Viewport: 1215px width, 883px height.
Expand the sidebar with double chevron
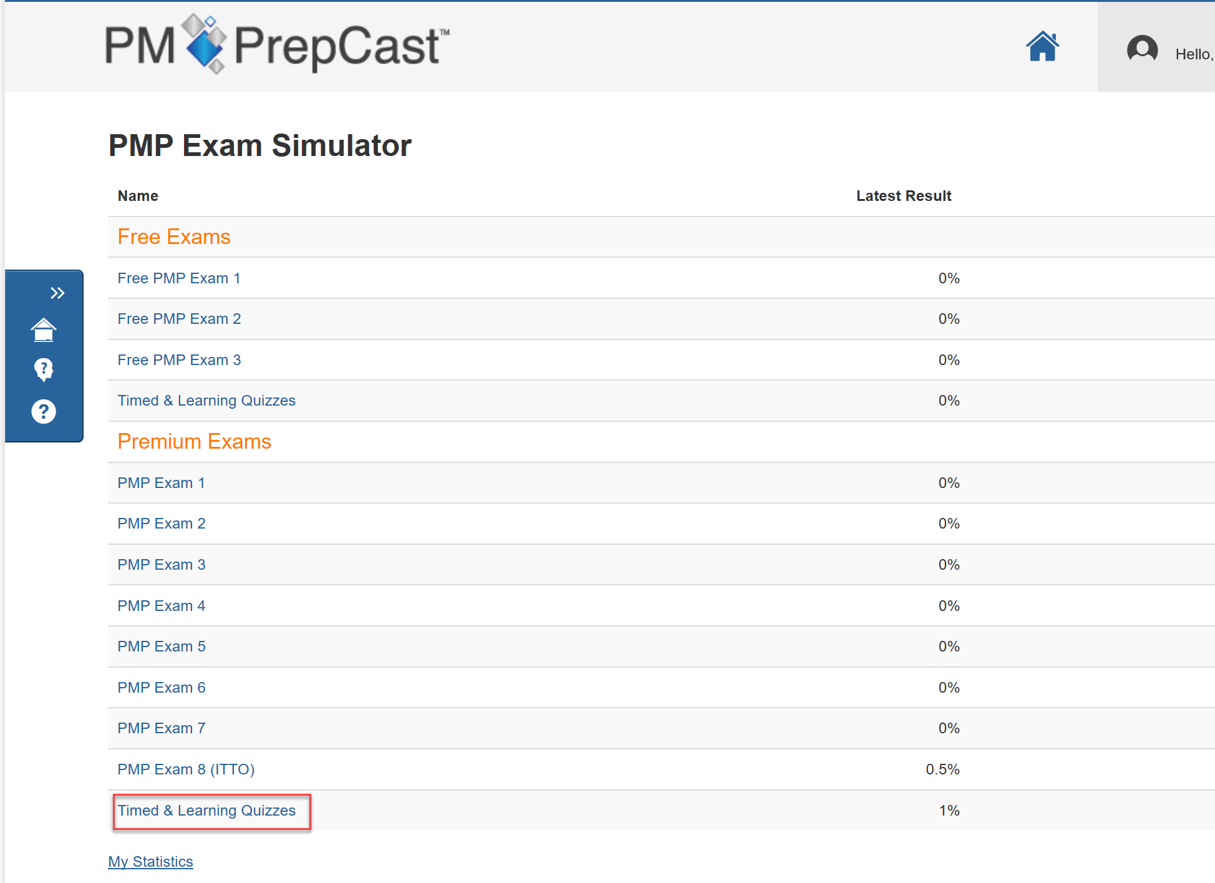[x=57, y=293]
